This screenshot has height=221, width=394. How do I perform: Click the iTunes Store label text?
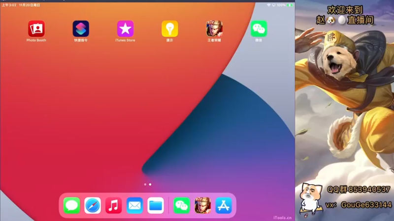pyautogui.click(x=125, y=40)
